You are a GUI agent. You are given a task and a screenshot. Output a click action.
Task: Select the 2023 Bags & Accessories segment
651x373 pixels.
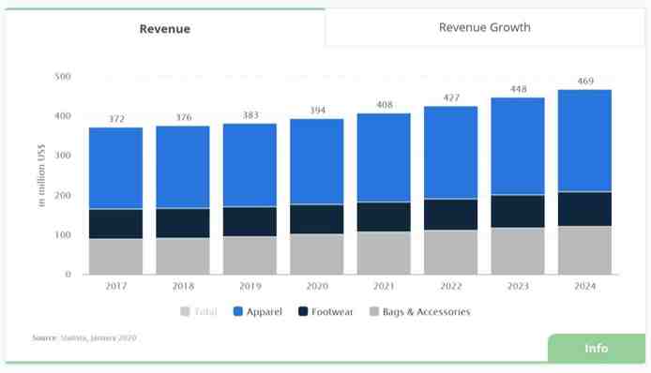click(x=518, y=251)
